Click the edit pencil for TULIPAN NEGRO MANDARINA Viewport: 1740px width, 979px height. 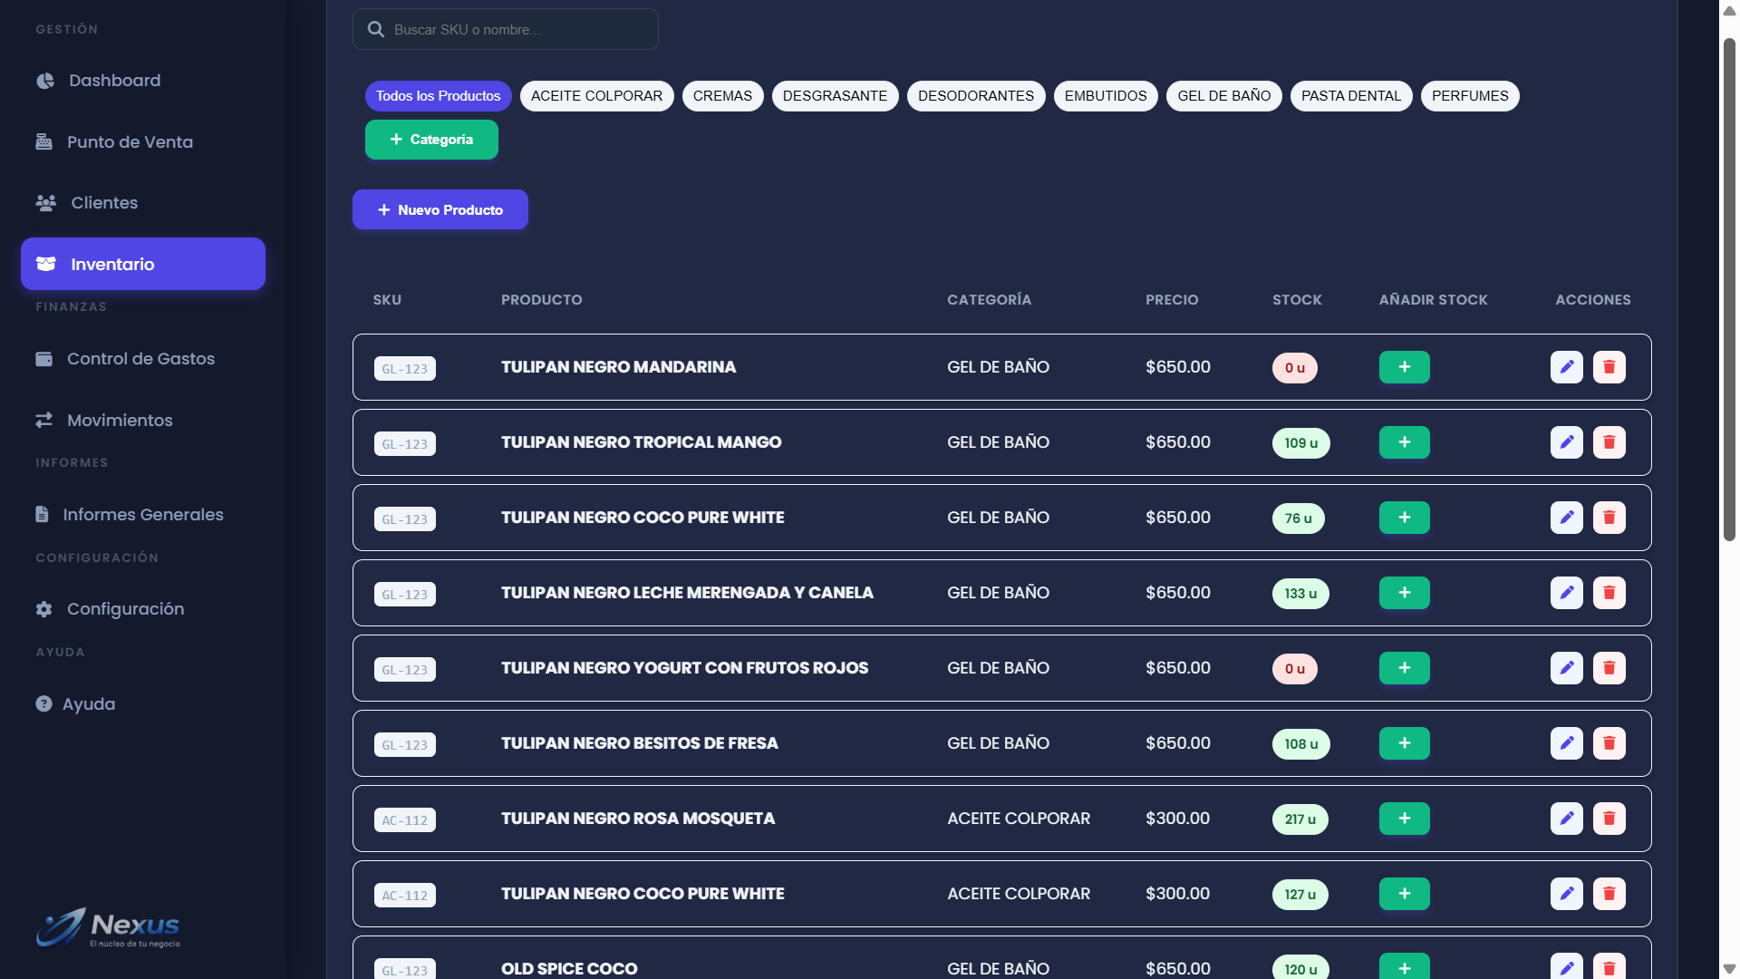(1566, 367)
